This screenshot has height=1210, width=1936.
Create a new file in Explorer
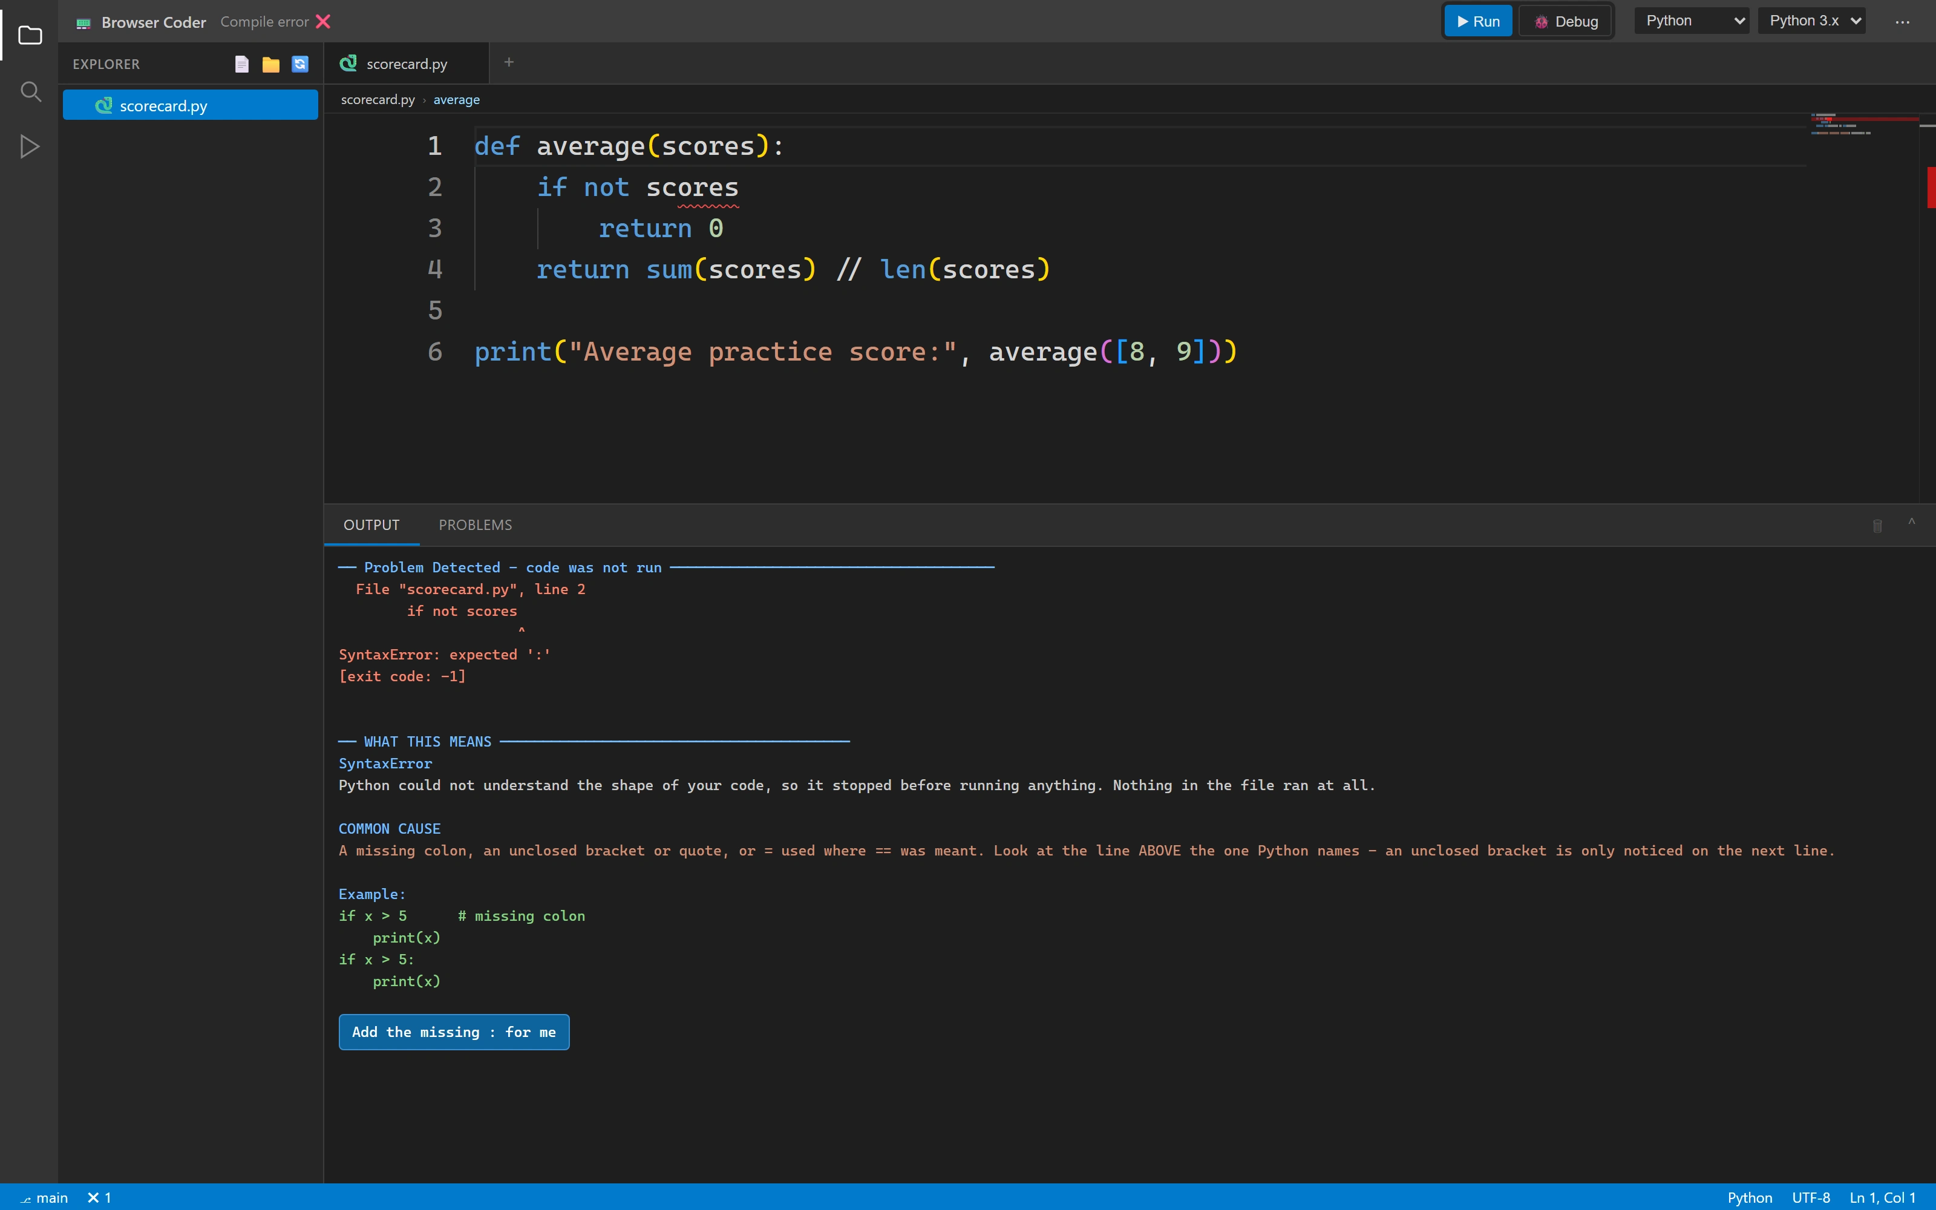coord(241,64)
